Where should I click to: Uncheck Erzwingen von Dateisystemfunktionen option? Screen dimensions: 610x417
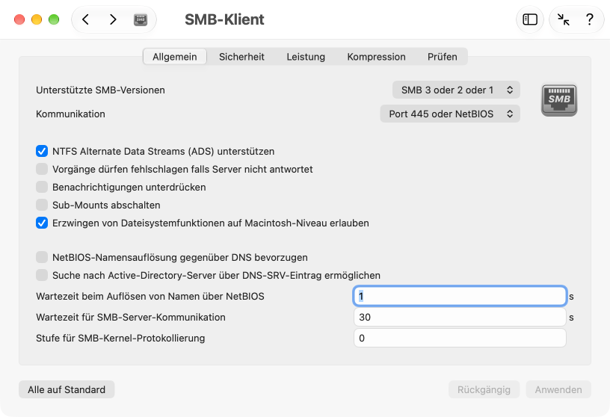pyautogui.click(x=42, y=223)
